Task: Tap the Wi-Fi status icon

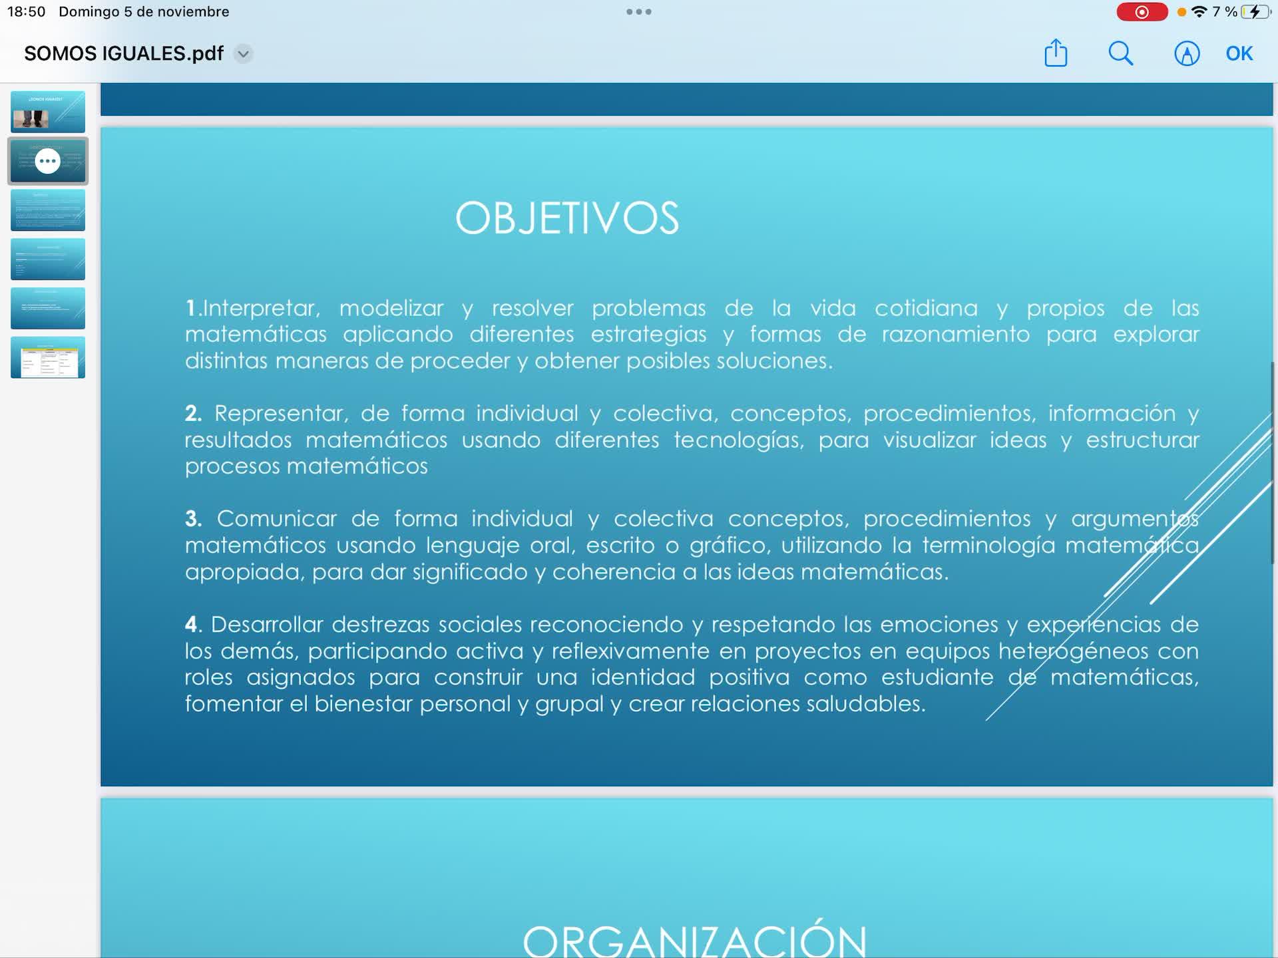Action: pyautogui.click(x=1199, y=12)
